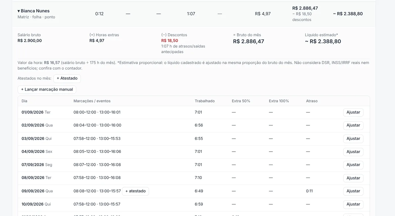Open Ajustar for 09/09/2026 Qua
Image resolution: width=395 pixels, height=216 pixels.
[353, 191]
